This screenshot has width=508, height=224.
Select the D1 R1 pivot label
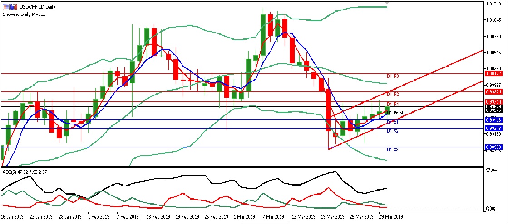pyautogui.click(x=393, y=104)
